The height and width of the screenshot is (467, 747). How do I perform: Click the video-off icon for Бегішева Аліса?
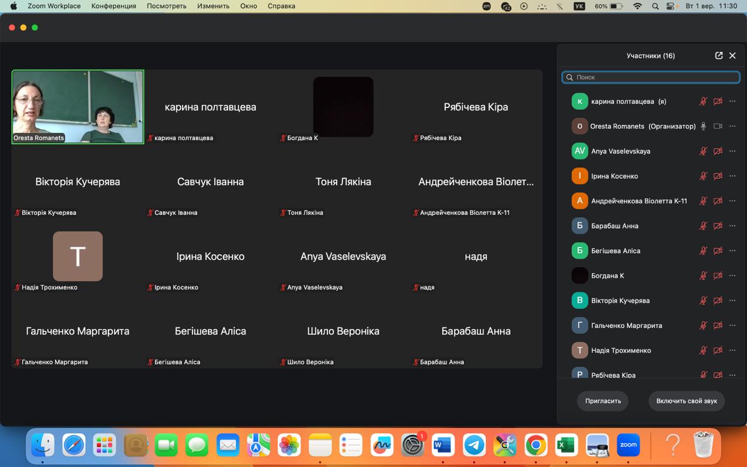[x=718, y=250]
